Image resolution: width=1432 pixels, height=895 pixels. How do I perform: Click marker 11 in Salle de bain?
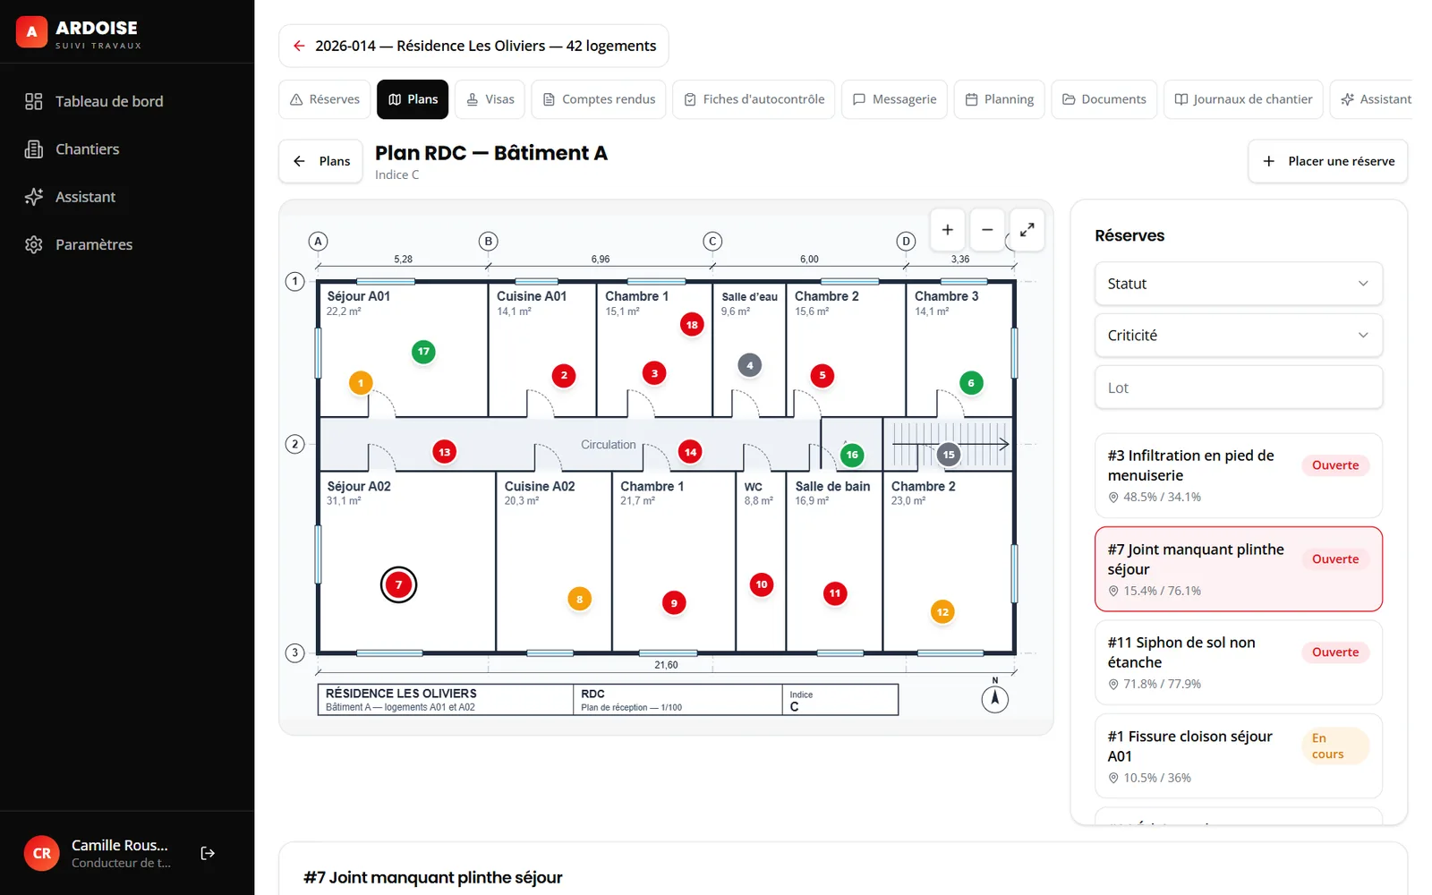(x=835, y=593)
